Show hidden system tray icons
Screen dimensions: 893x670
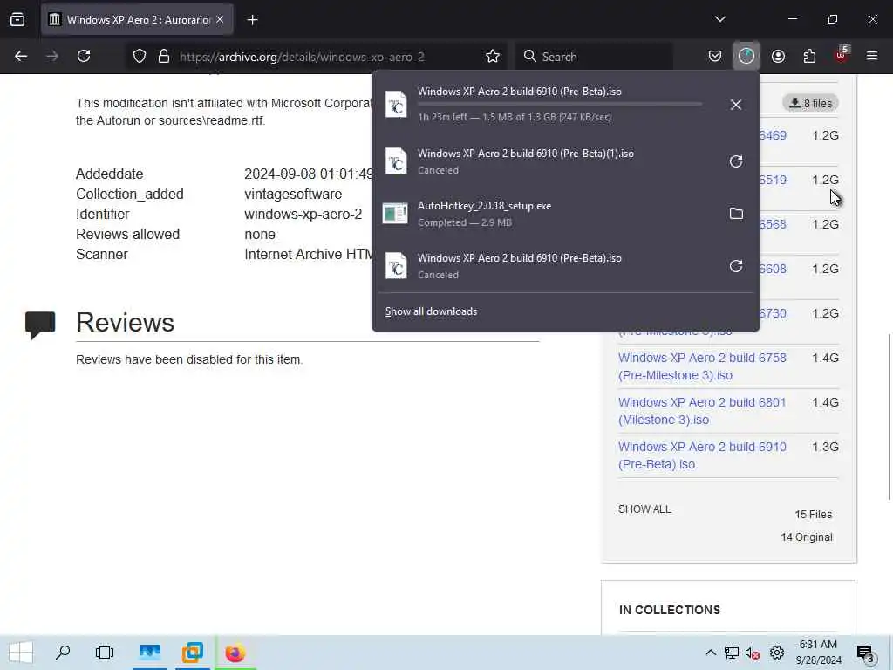pyautogui.click(x=710, y=653)
